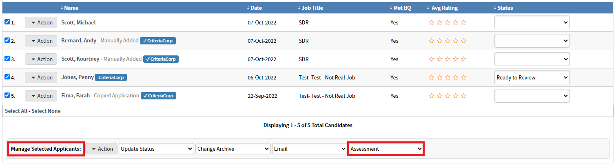Open the Update Status dropdown
The image size is (616, 165).
pyautogui.click(x=156, y=149)
